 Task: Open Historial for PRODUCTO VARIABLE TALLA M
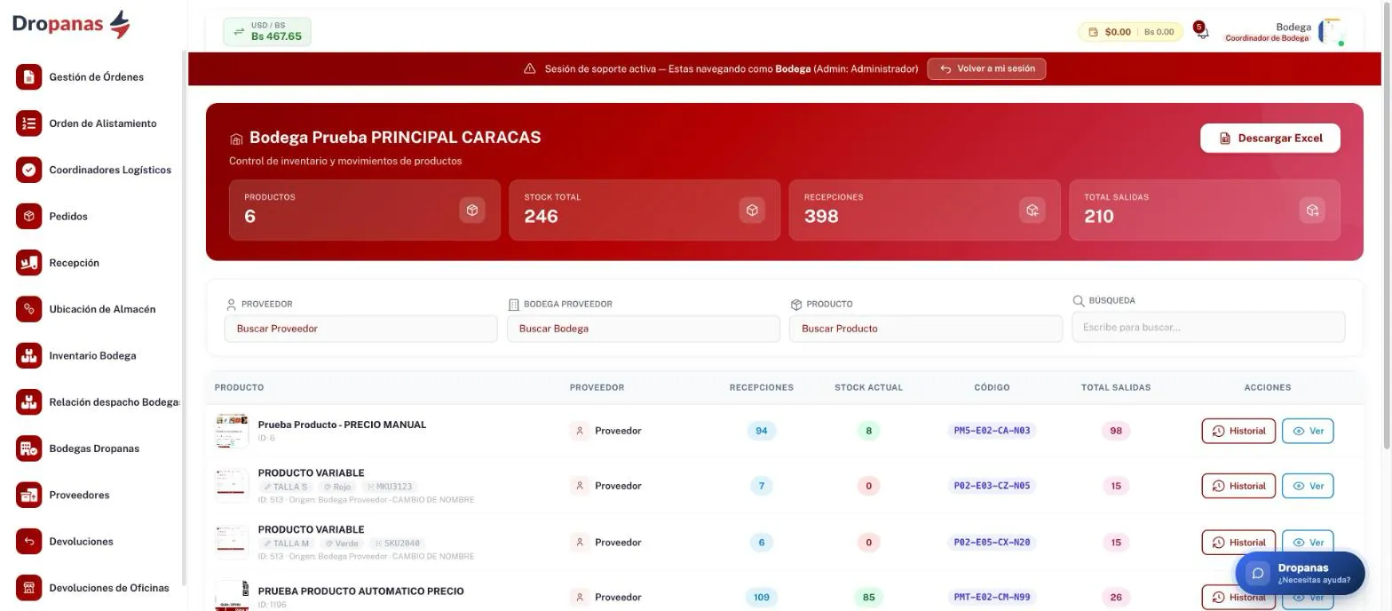click(x=1238, y=543)
